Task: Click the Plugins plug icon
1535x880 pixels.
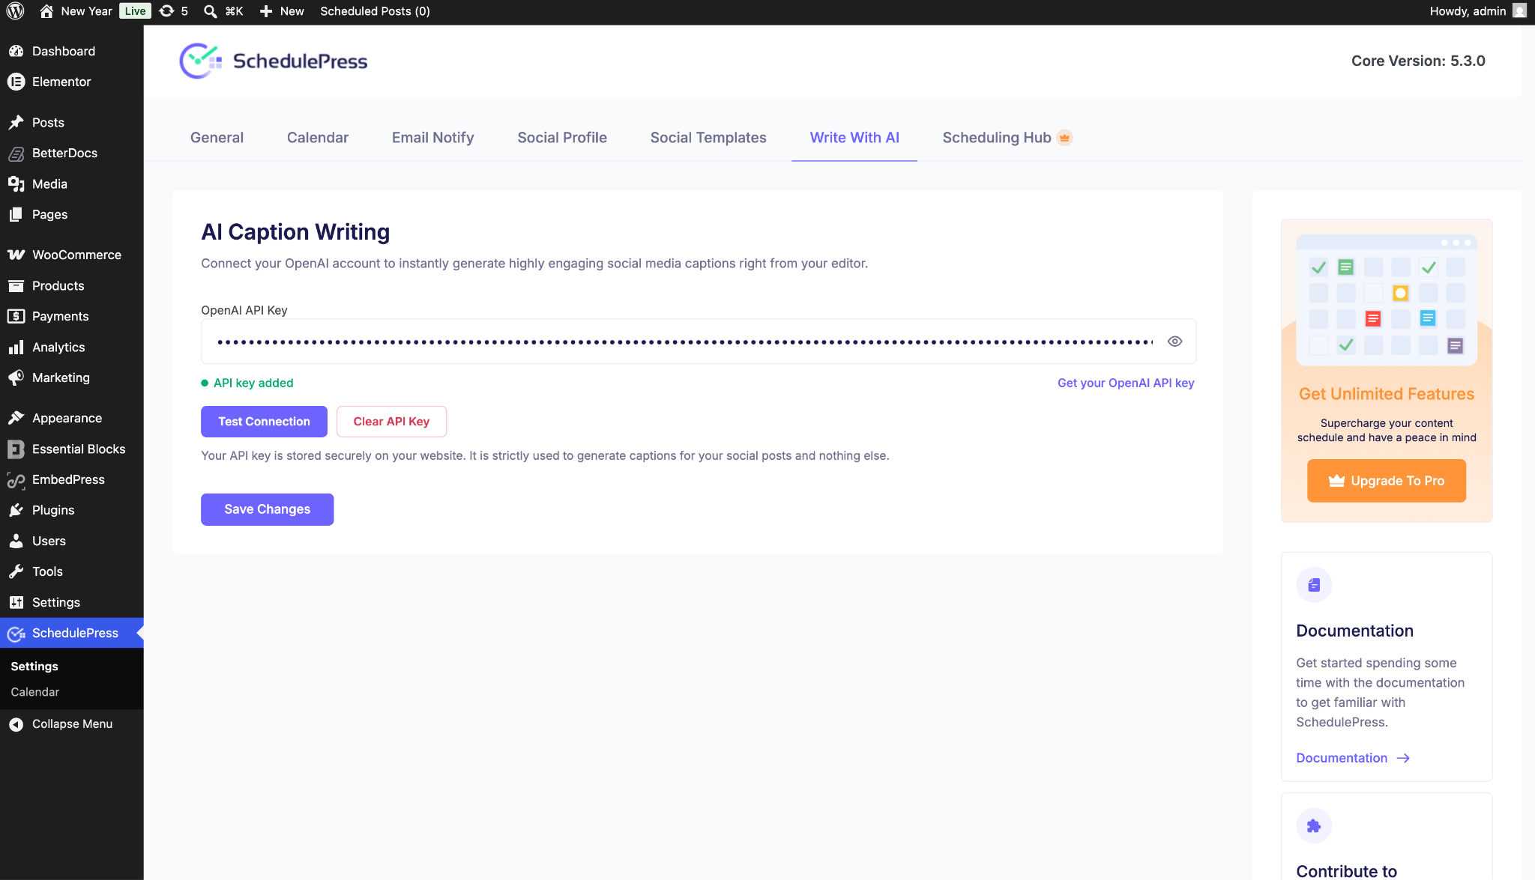Action: tap(16, 510)
